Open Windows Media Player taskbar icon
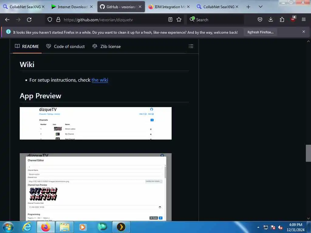The image size is (311, 233). (83, 227)
